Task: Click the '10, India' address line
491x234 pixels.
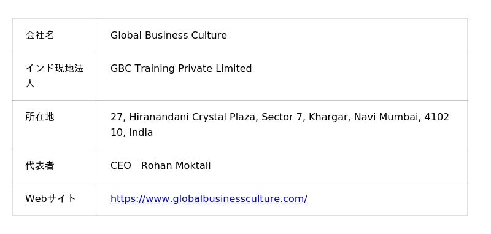Action: click(131, 133)
